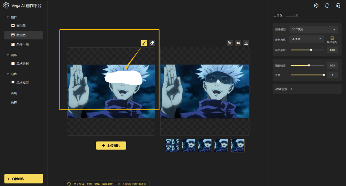Open 风格定制 in the sidebar
The width and height of the screenshot is (346, 186).
point(24,64)
